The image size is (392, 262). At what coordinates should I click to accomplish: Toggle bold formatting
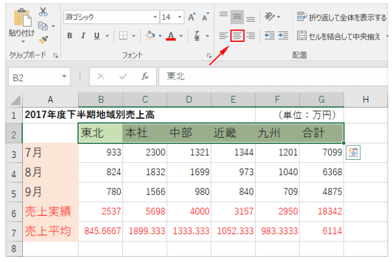click(70, 36)
